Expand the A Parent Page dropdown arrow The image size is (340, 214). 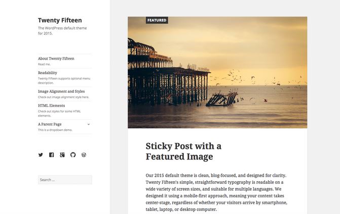pos(89,124)
